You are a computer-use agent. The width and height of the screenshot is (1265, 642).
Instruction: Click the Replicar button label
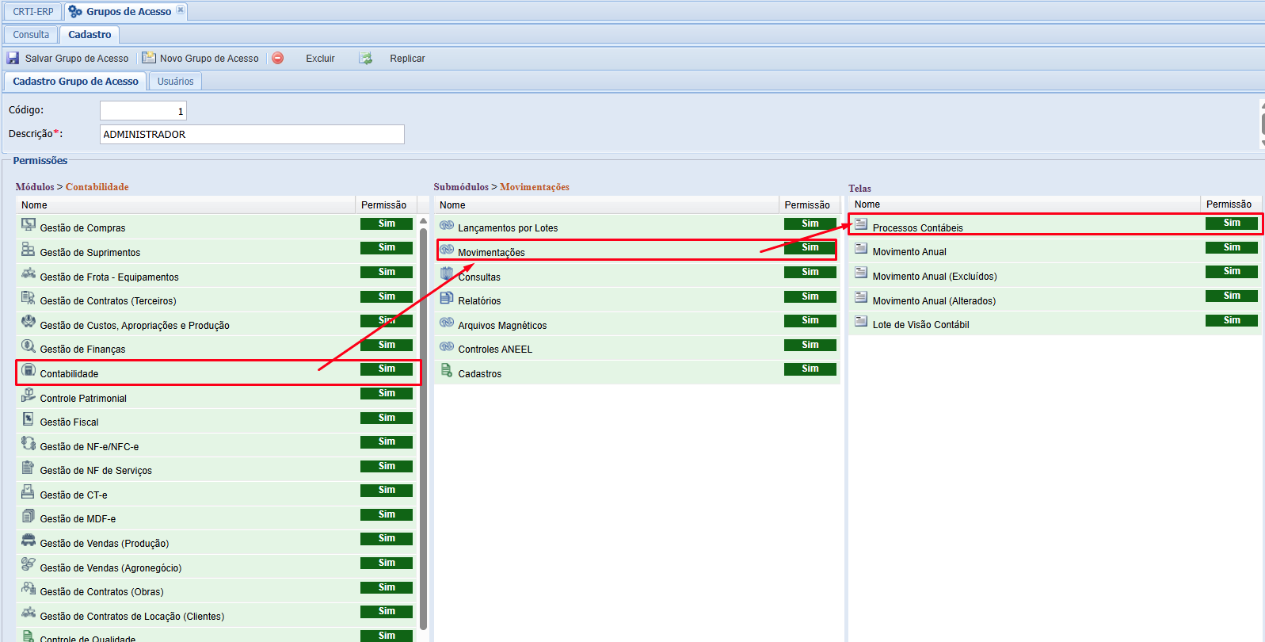[x=407, y=59]
